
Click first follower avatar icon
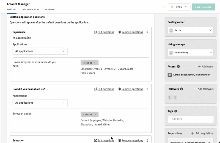pos(170,97)
